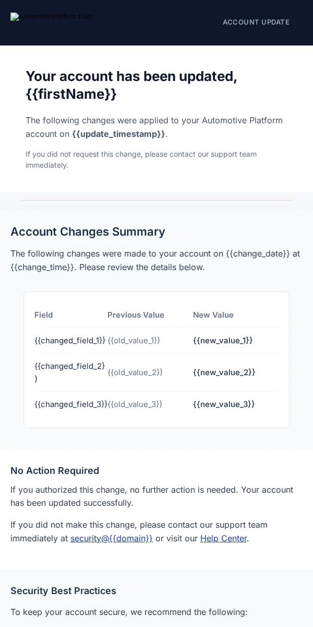Click the New Value column header
This screenshot has width=313, height=627.
pyautogui.click(x=213, y=315)
